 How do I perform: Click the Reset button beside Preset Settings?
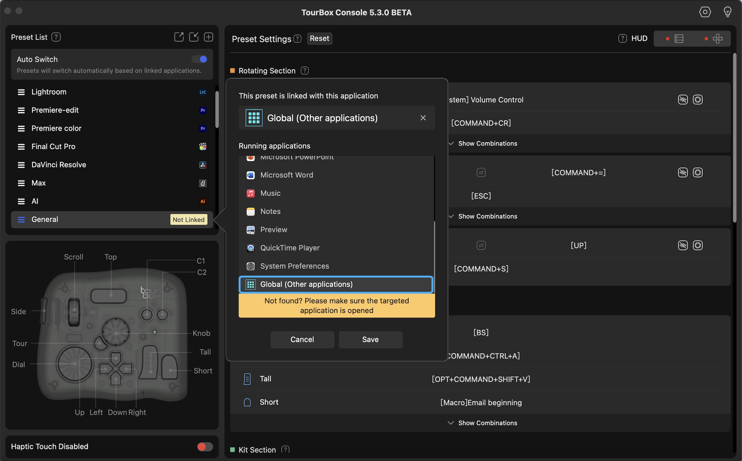click(x=319, y=39)
